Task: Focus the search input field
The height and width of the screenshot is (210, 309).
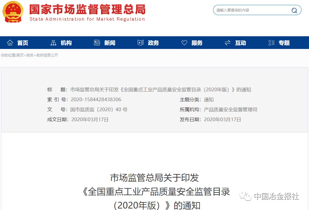Action: pos(251,10)
